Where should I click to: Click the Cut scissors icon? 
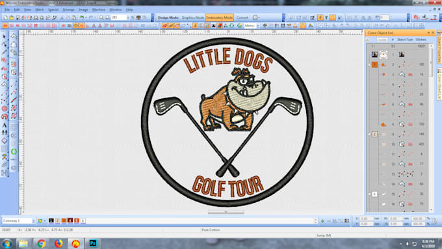point(62,18)
